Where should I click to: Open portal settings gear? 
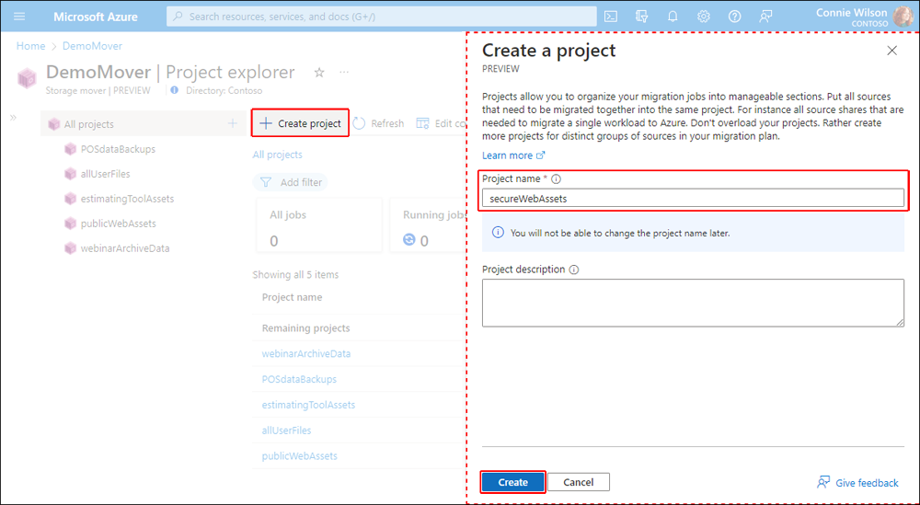(x=704, y=17)
